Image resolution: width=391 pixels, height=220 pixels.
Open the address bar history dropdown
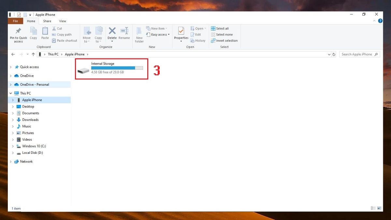pos(329,54)
